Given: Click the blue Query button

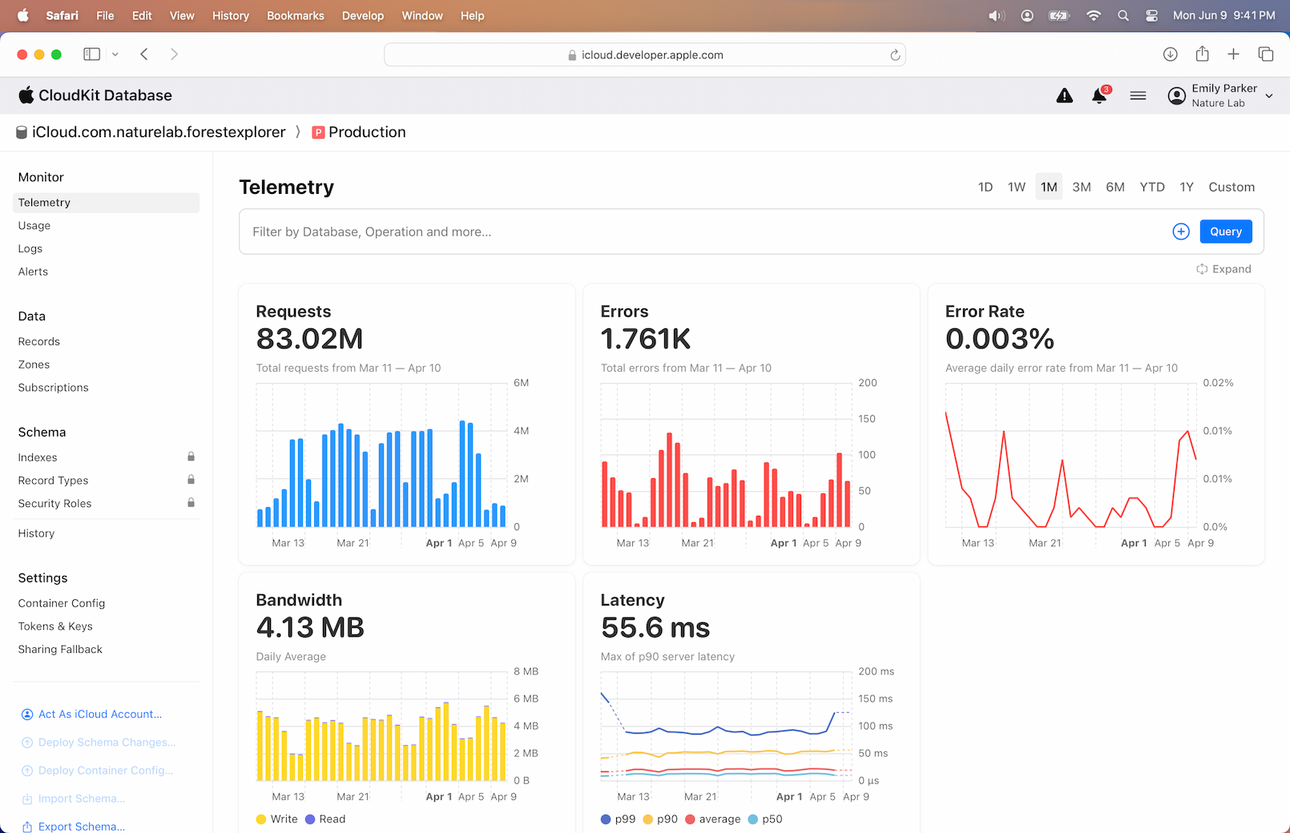Looking at the screenshot, I should click(x=1225, y=231).
